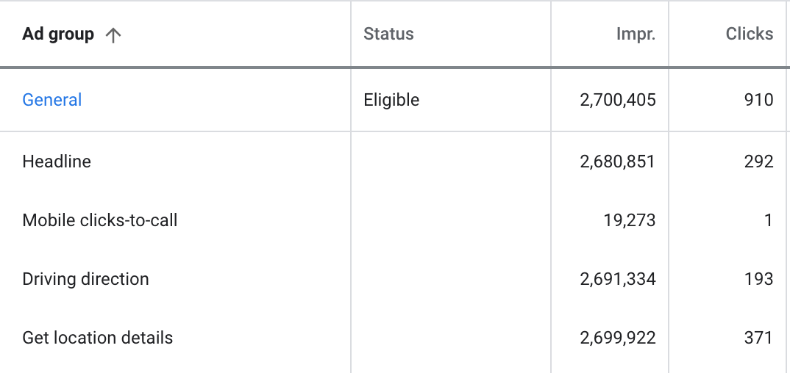This screenshot has height=373, width=790.
Task: Select the Headline row label
Action: pyautogui.click(x=57, y=162)
